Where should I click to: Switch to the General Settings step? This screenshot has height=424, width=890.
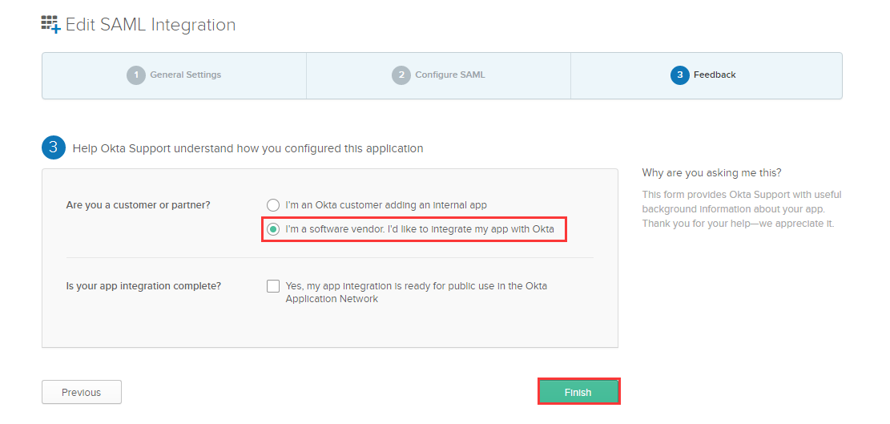click(x=185, y=75)
